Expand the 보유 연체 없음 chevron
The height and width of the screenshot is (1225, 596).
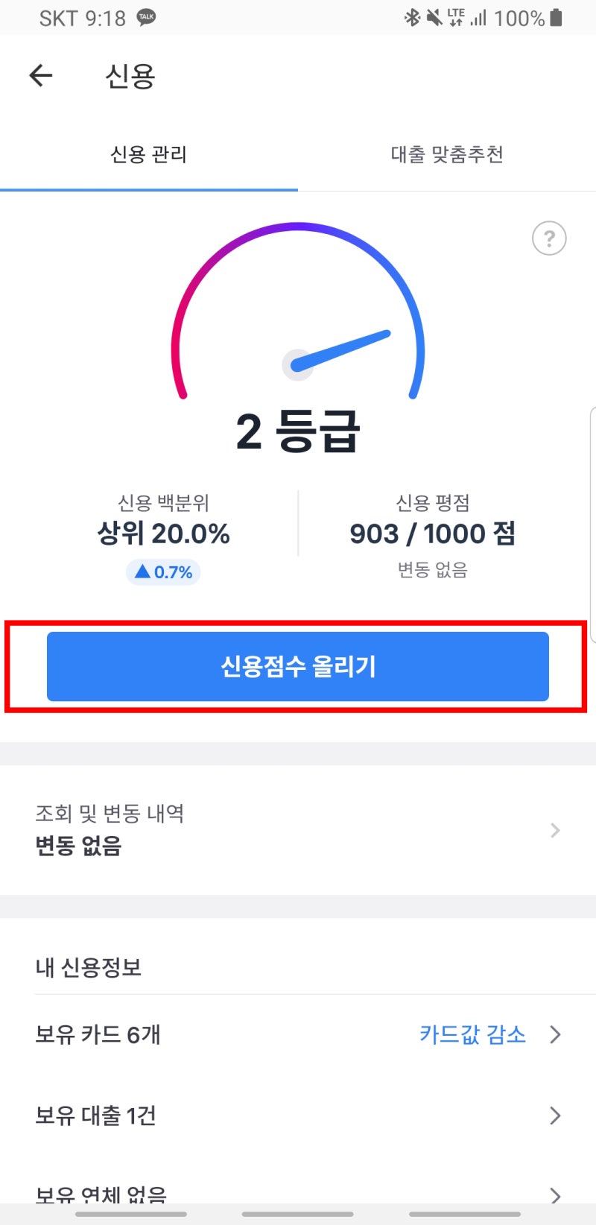pos(555,1194)
